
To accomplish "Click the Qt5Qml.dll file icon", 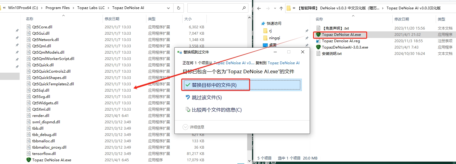I will click(29, 46).
